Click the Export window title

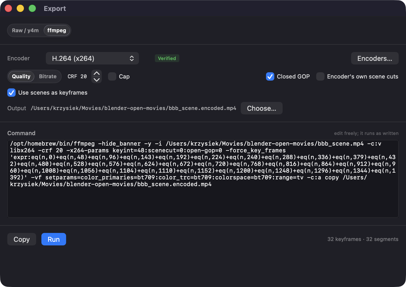tap(55, 9)
